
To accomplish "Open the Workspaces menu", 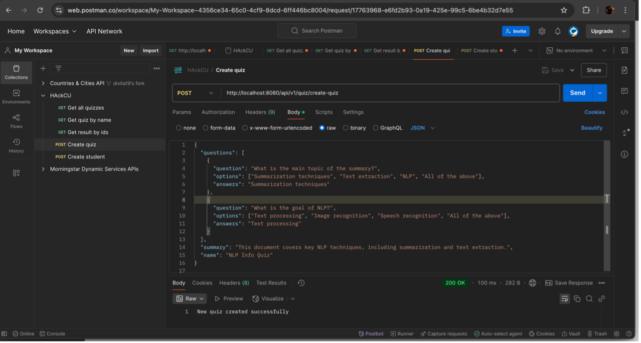I will click(x=55, y=31).
